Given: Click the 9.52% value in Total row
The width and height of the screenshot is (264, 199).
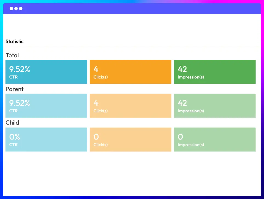Looking at the screenshot, I should click(19, 69).
